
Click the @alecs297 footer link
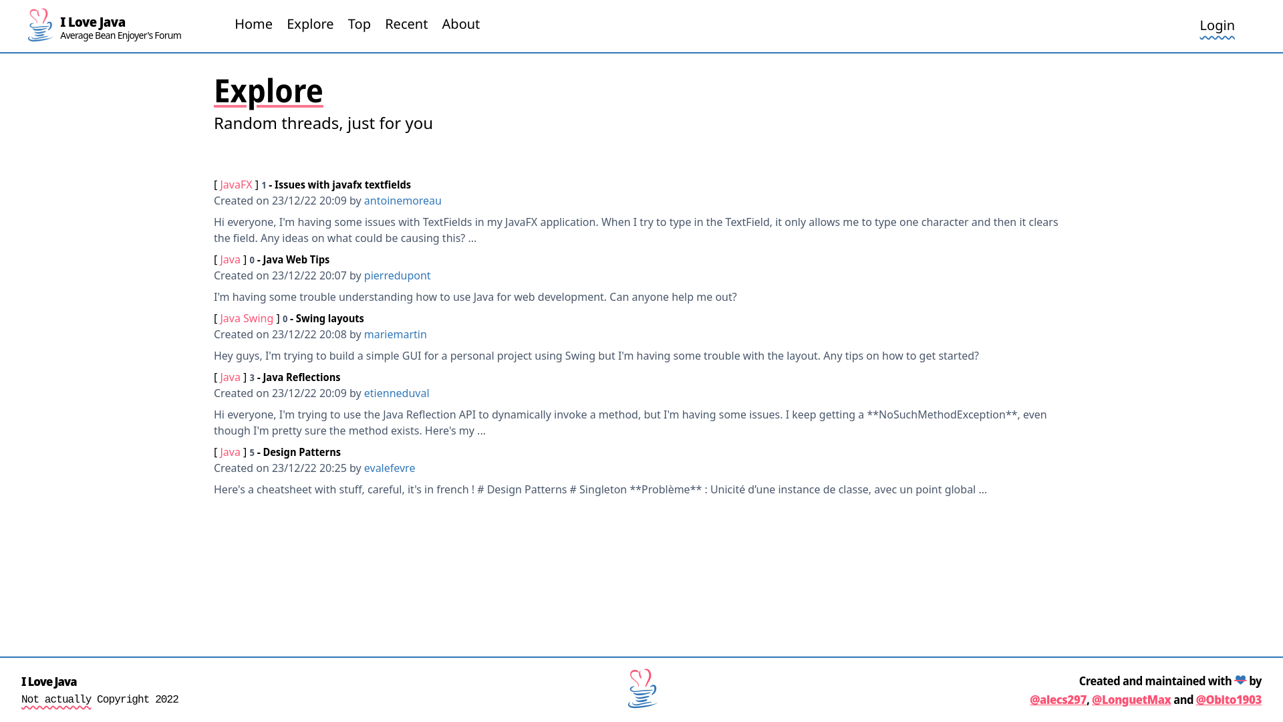pos(1057,699)
